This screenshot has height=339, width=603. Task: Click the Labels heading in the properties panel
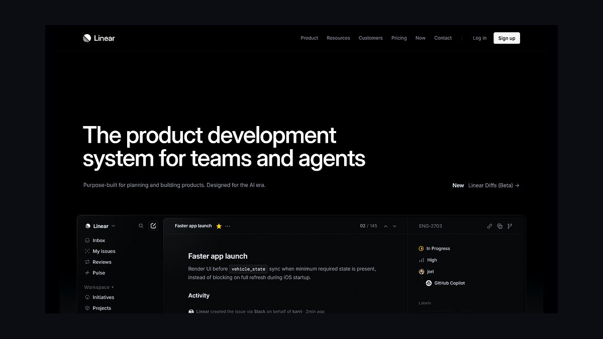pyautogui.click(x=425, y=303)
